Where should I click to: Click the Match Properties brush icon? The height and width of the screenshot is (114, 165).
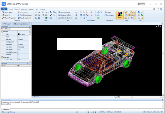pyautogui.click(x=3, y=18)
